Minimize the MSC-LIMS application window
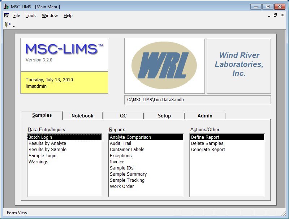This screenshot has height=219, width=289. 256,7
